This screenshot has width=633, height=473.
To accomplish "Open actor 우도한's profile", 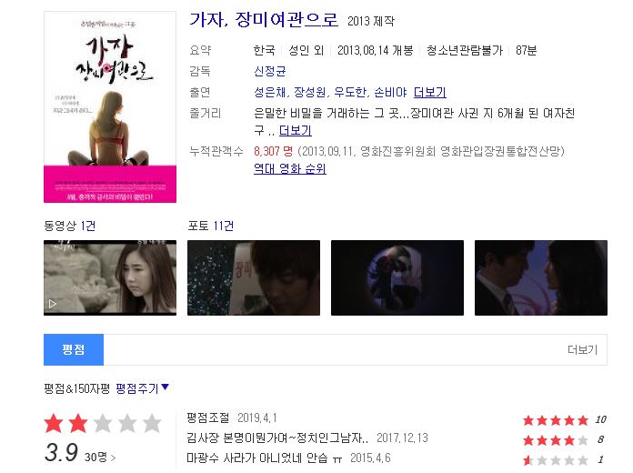I will coord(351,93).
